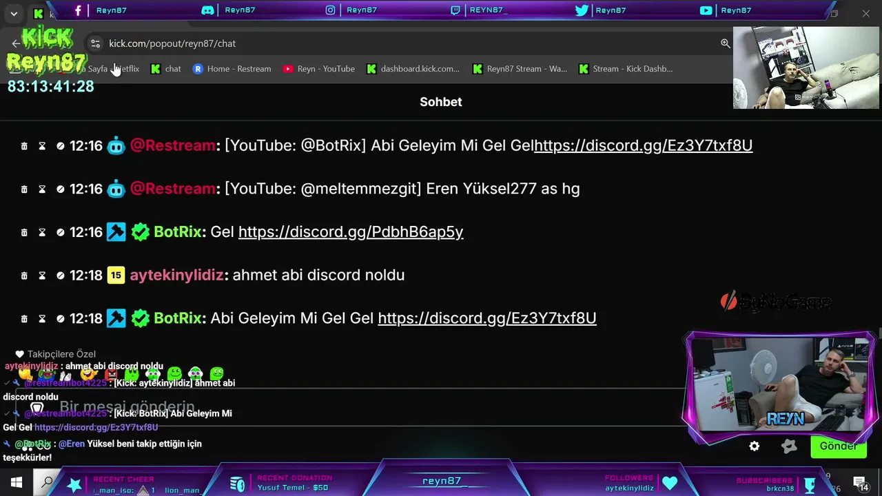This screenshot has width=882, height=496.
Task: Open the @Restream username on the @BotRix message
Action: pos(173,145)
